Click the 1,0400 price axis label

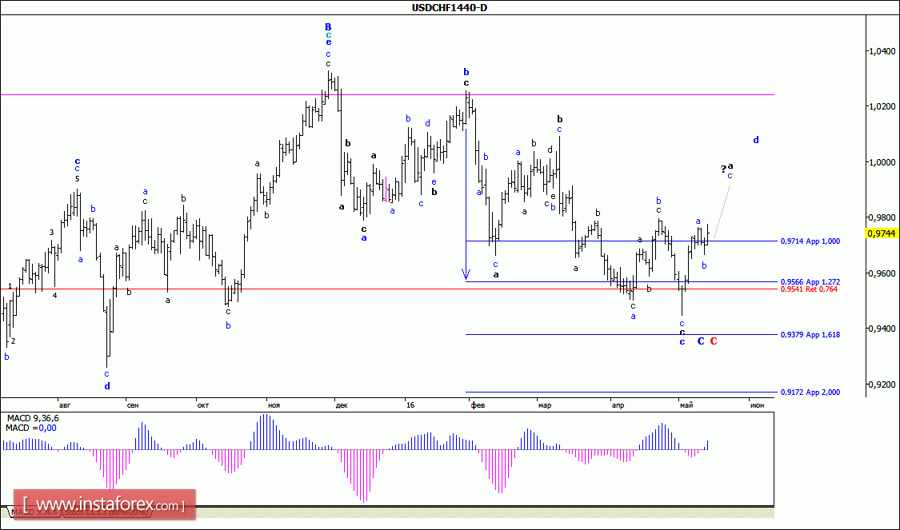(x=882, y=51)
